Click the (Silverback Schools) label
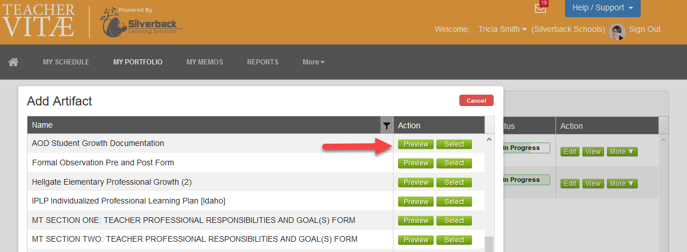The width and height of the screenshot is (687, 252). click(568, 29)
